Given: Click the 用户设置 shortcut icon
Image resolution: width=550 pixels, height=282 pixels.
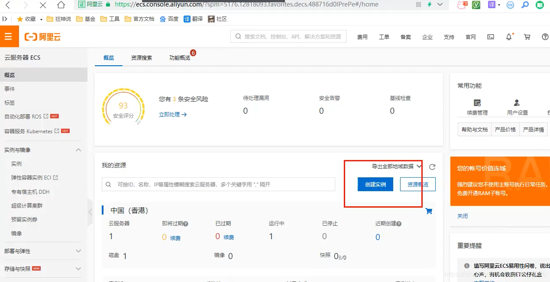Looking at the screenshot, I should click(x=517, y=103).
